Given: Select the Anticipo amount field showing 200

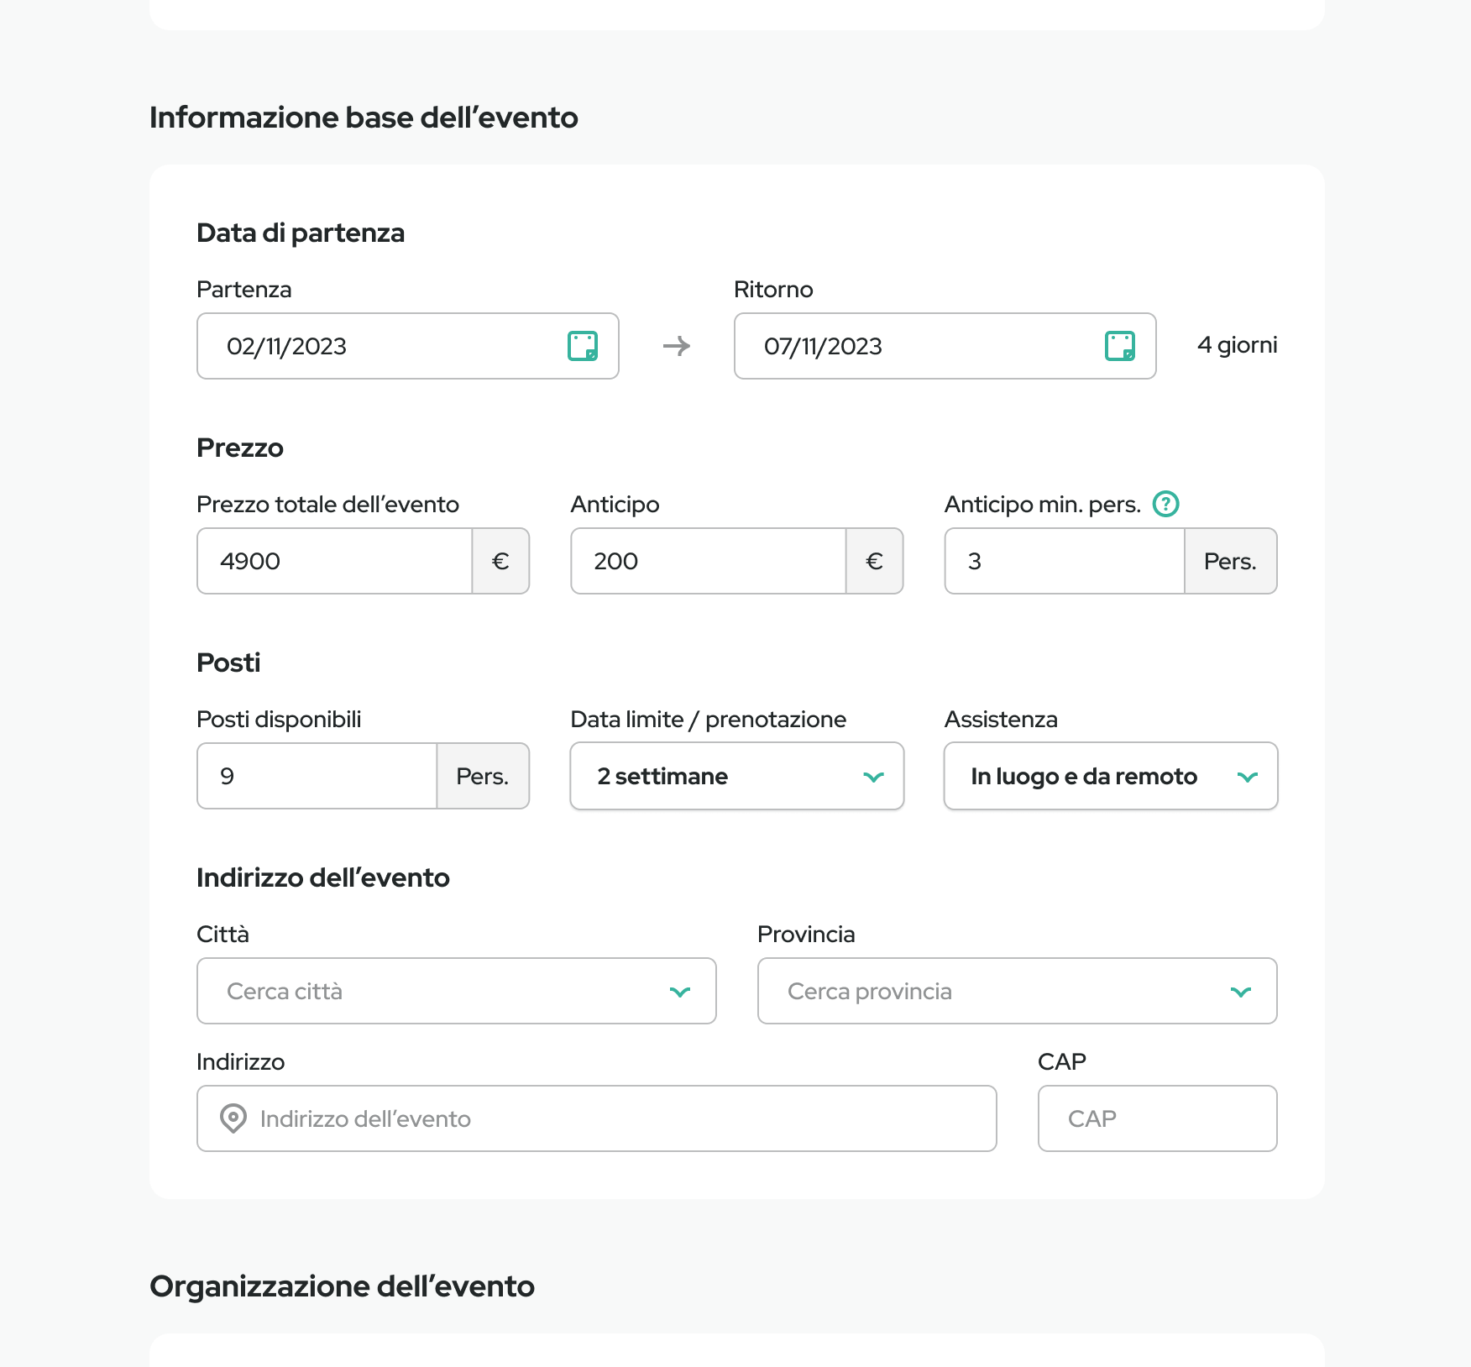Looking at the screenshot, I should pyautogui.click(x=708, y=561).
